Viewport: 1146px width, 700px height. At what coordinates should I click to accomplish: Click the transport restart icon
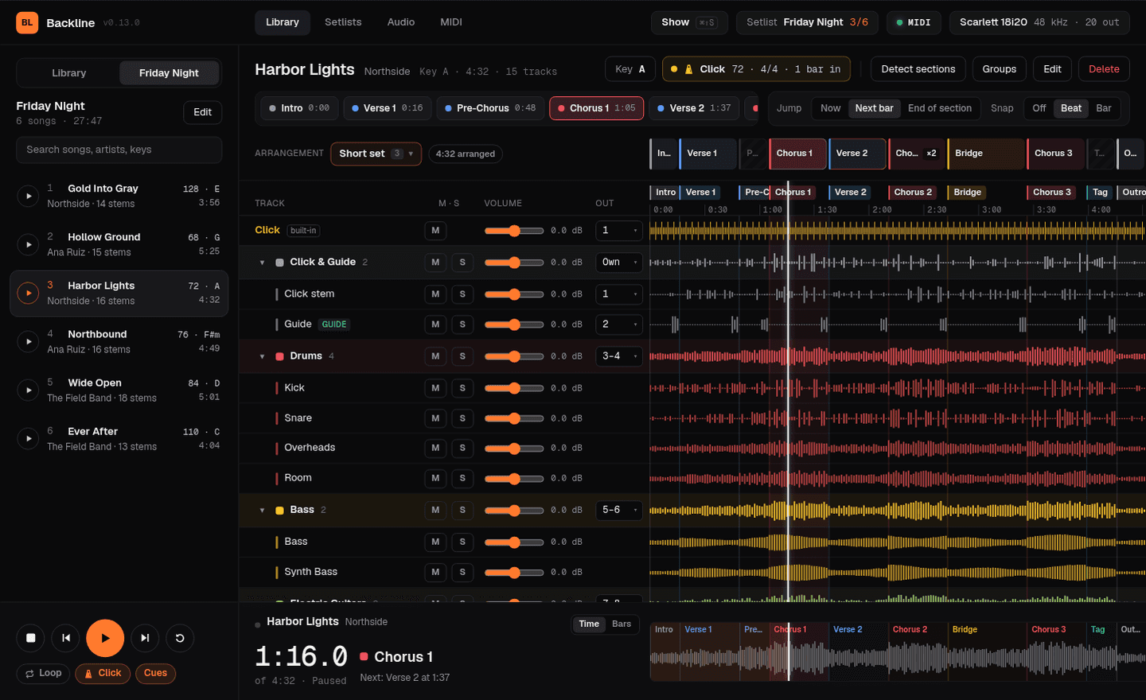click(180, 638)
